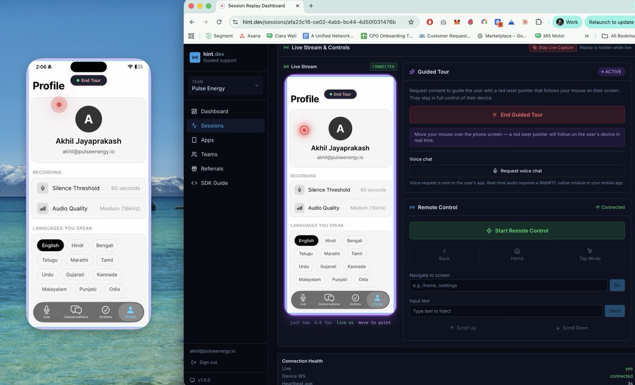Toggle the Urdu chip on the phone simulator
This screenshot has height=385, width=635.
(48, 274)
